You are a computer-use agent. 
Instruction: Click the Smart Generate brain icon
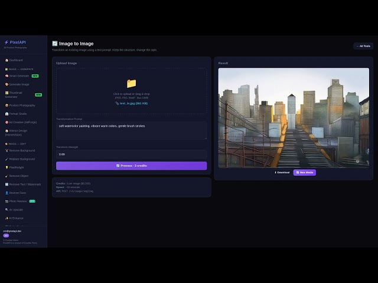[x=6, y=76]
